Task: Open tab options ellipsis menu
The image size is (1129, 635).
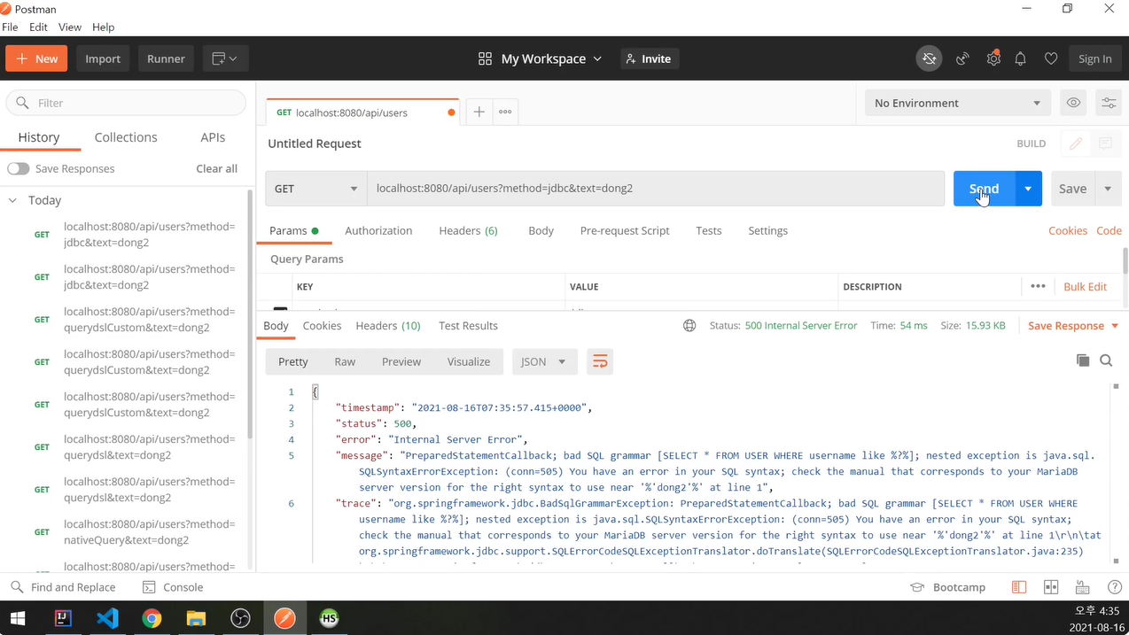Action: tap(505, 112)
